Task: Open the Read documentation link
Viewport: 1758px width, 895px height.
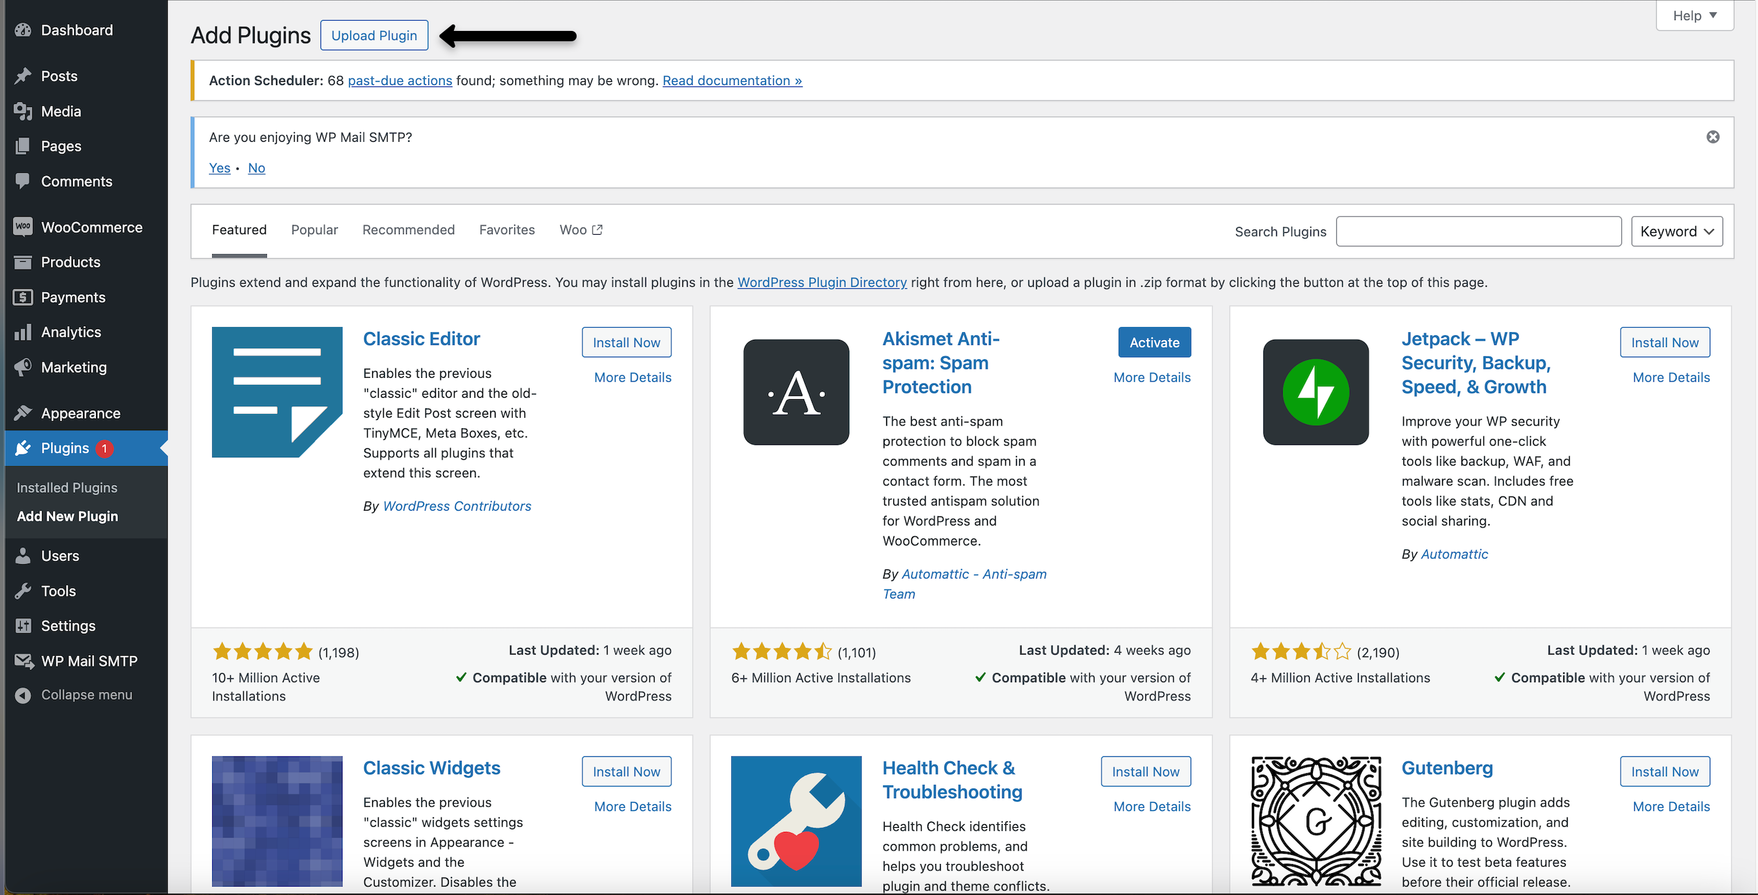Action: (x=732, y=81)
